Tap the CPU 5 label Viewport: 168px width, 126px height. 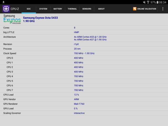(10, 81)
